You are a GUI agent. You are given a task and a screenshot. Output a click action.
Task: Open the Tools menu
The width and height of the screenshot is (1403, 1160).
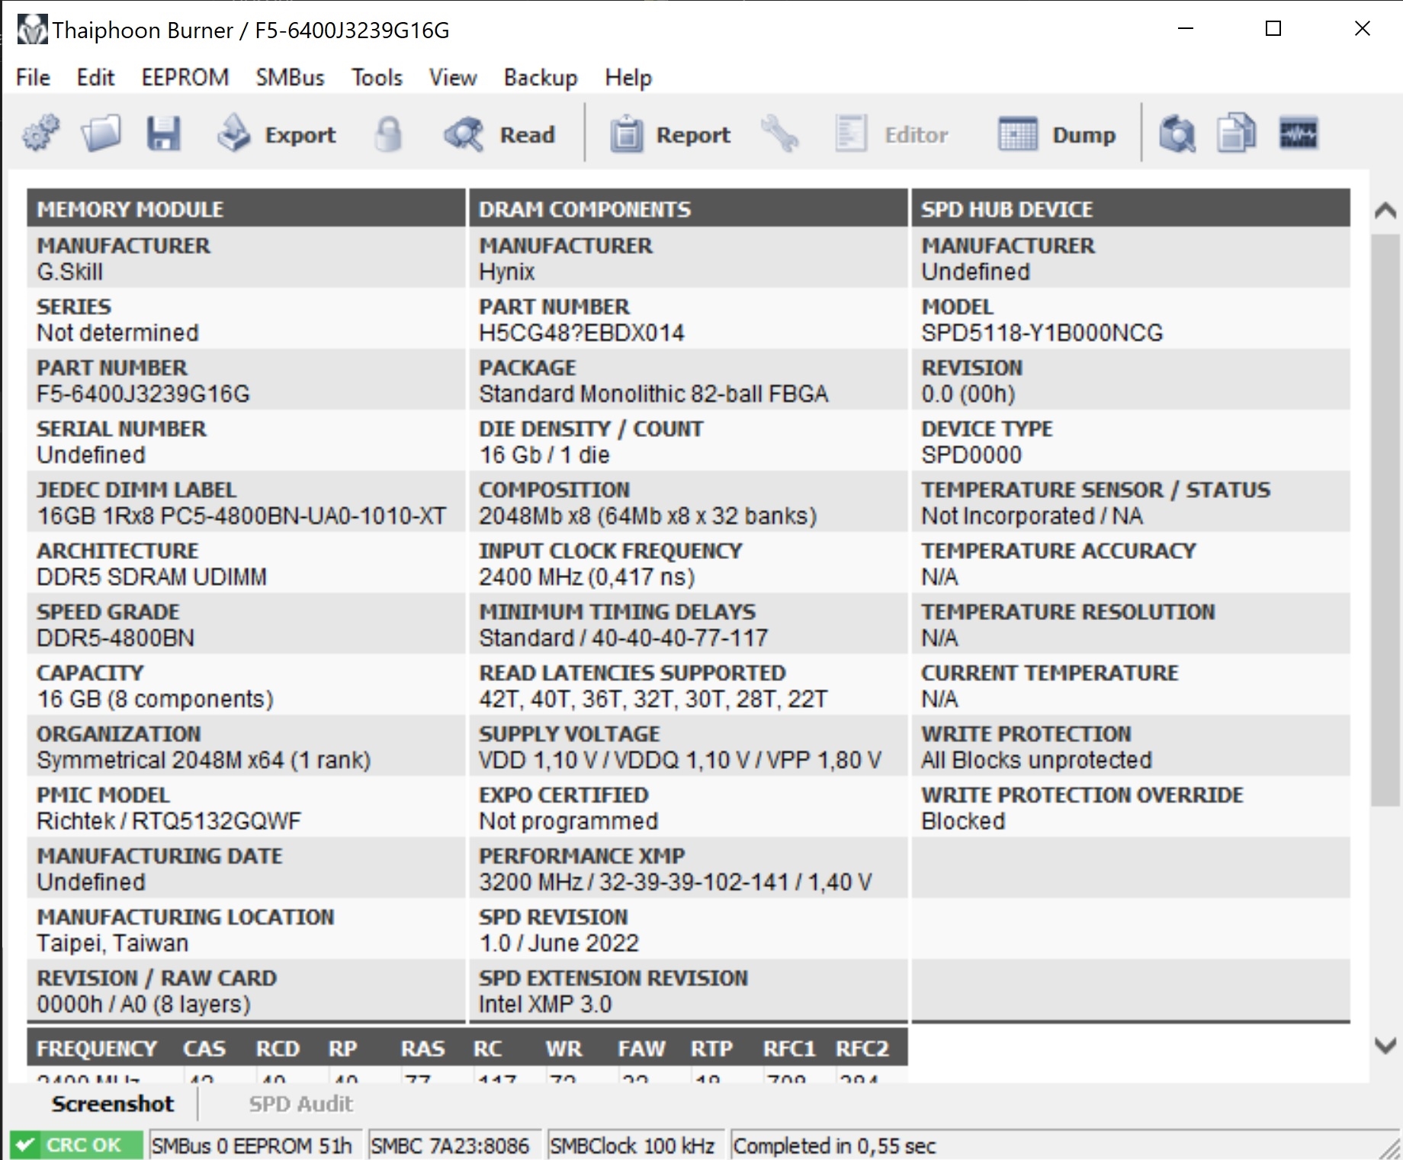(x=377, y=78)
